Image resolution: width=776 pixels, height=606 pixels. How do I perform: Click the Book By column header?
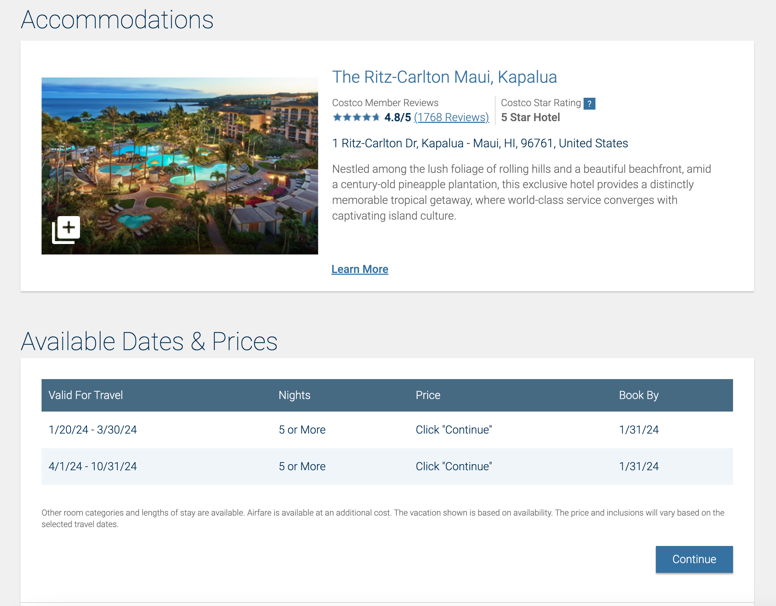tap(638, 396)
